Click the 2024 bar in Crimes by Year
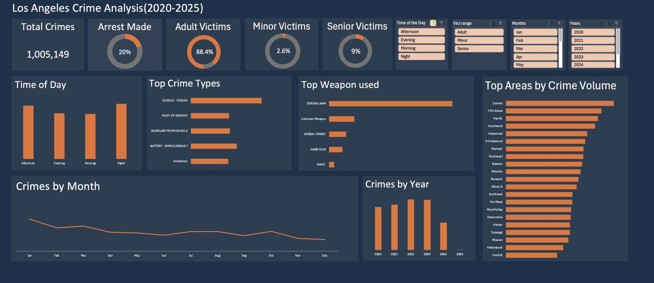This screenshot has height=283, width=654. click(443, 236)
